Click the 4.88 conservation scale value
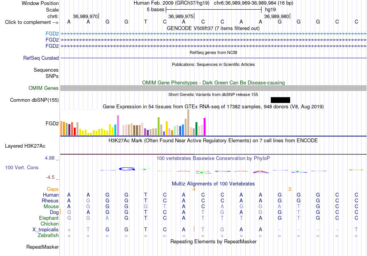 point(49,158)
